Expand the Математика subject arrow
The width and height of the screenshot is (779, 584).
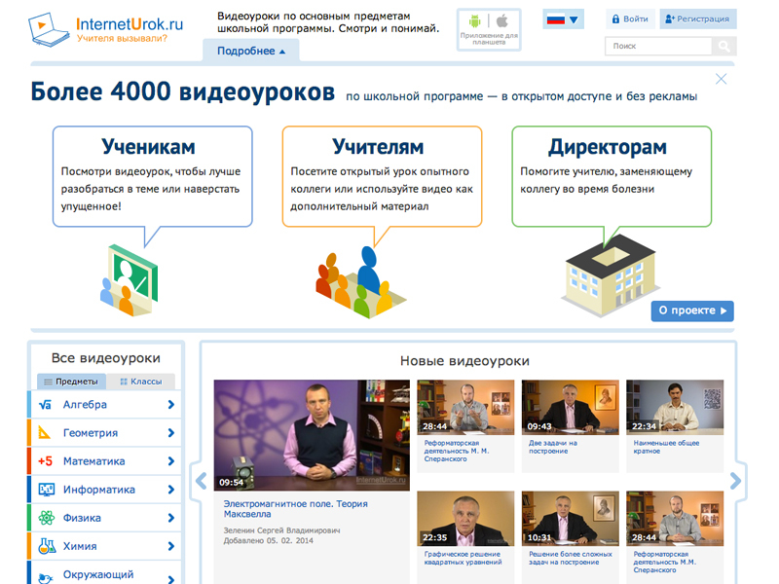tap(171, 461)
